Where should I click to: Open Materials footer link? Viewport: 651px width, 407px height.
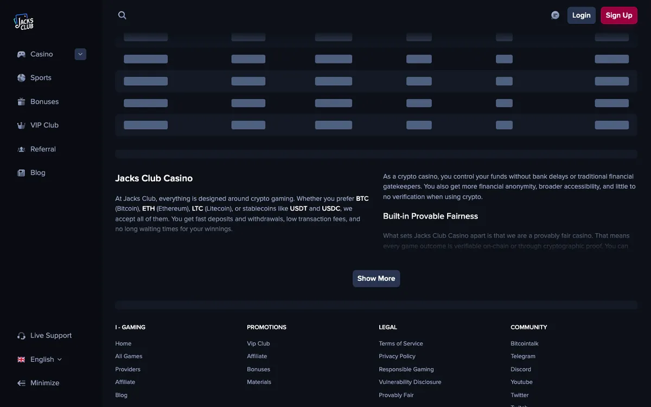tap(259, 382)
